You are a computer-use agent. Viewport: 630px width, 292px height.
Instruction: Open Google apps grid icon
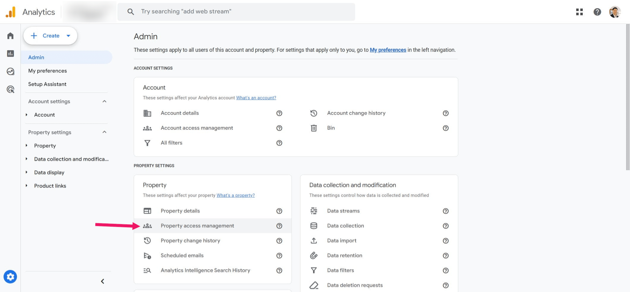pyautogui.click(x=579, y=12)
